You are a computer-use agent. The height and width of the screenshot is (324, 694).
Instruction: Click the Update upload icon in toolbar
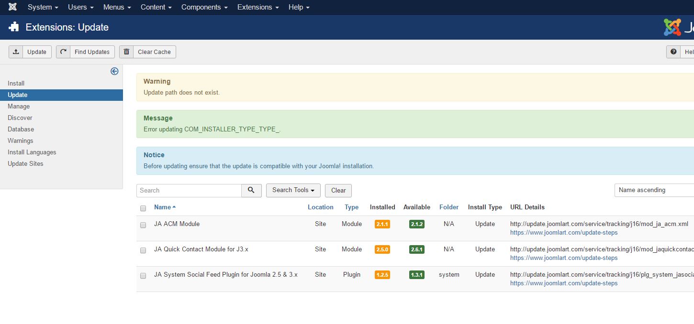(16, 52)
